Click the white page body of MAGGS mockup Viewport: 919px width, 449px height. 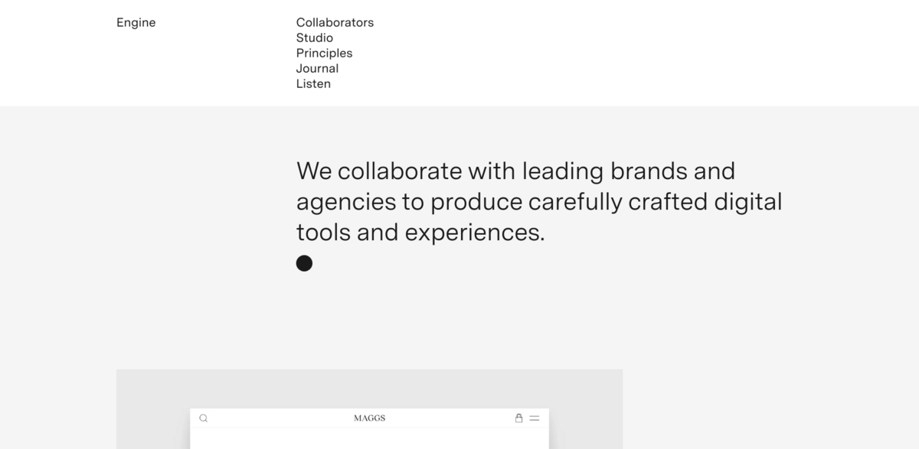369,438
